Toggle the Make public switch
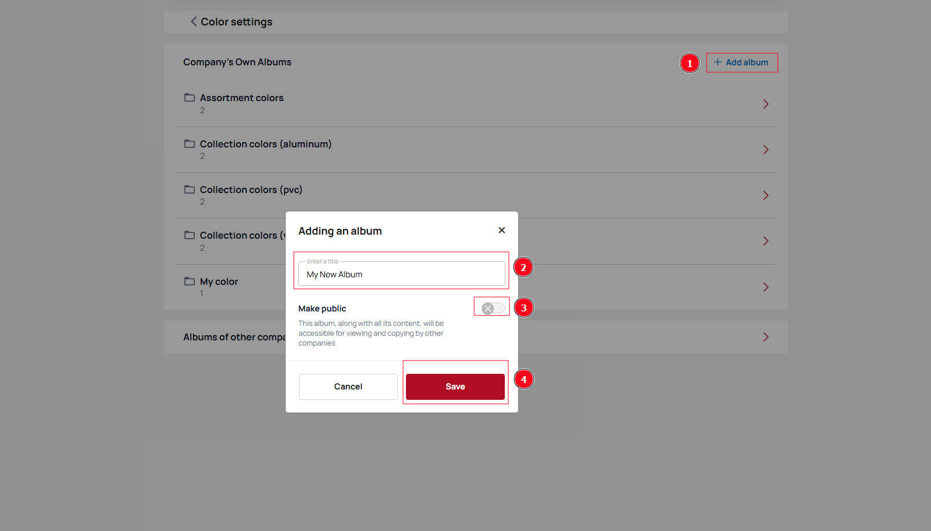The height and width of the screenshot is (531, 931). (493, 309)
